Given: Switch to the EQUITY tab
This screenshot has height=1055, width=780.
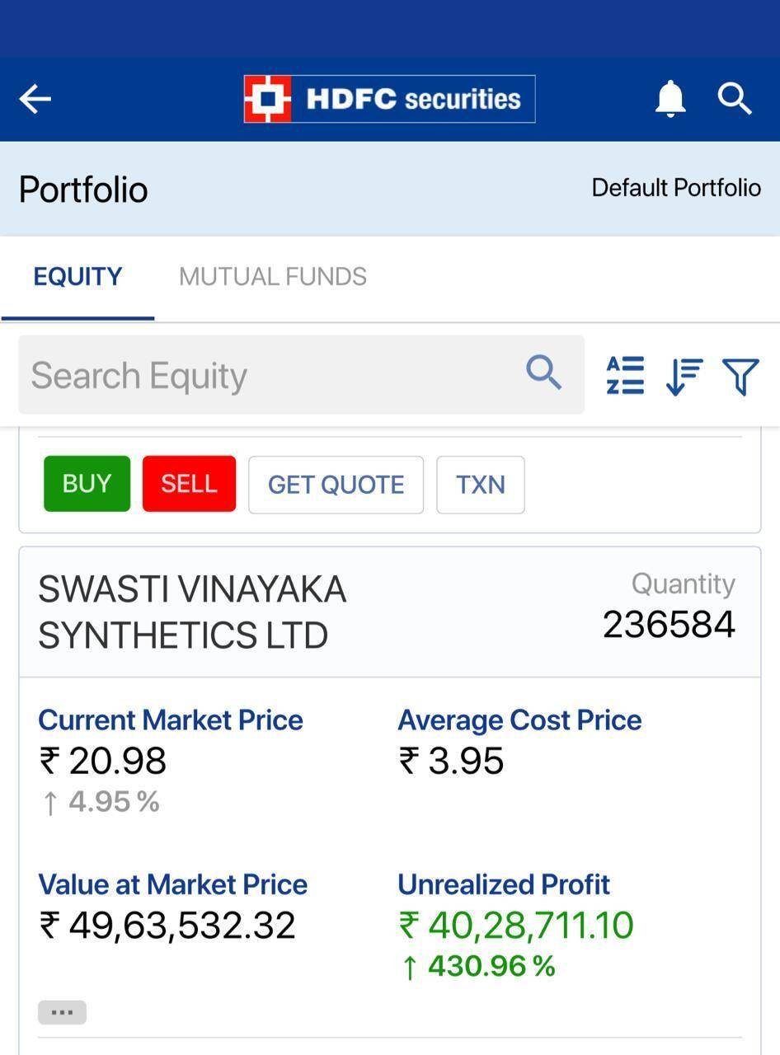Looking at the screenshot, I should tap(78, 276).
